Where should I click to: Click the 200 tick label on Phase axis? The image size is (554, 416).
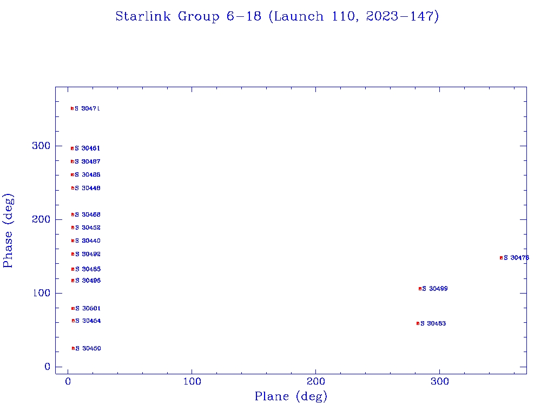coord(41,219)
